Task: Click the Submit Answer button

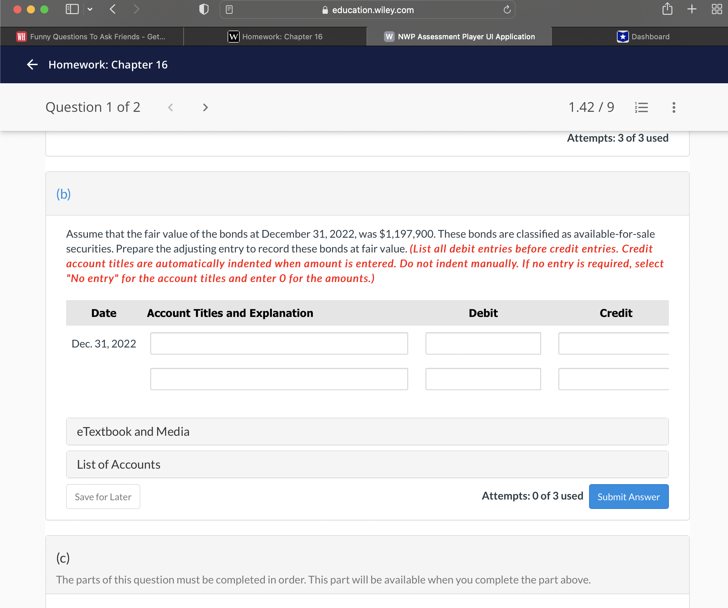Action: pos(628,497)
